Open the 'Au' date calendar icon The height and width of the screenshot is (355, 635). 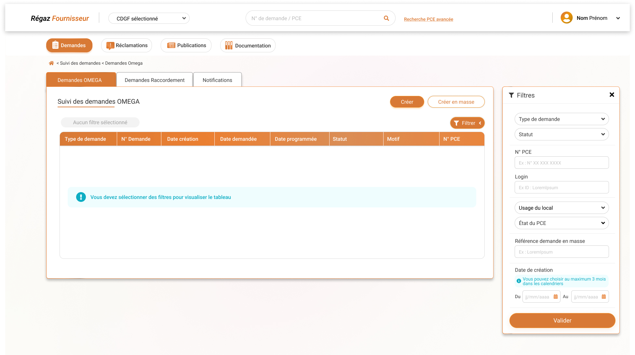(604, 296)
